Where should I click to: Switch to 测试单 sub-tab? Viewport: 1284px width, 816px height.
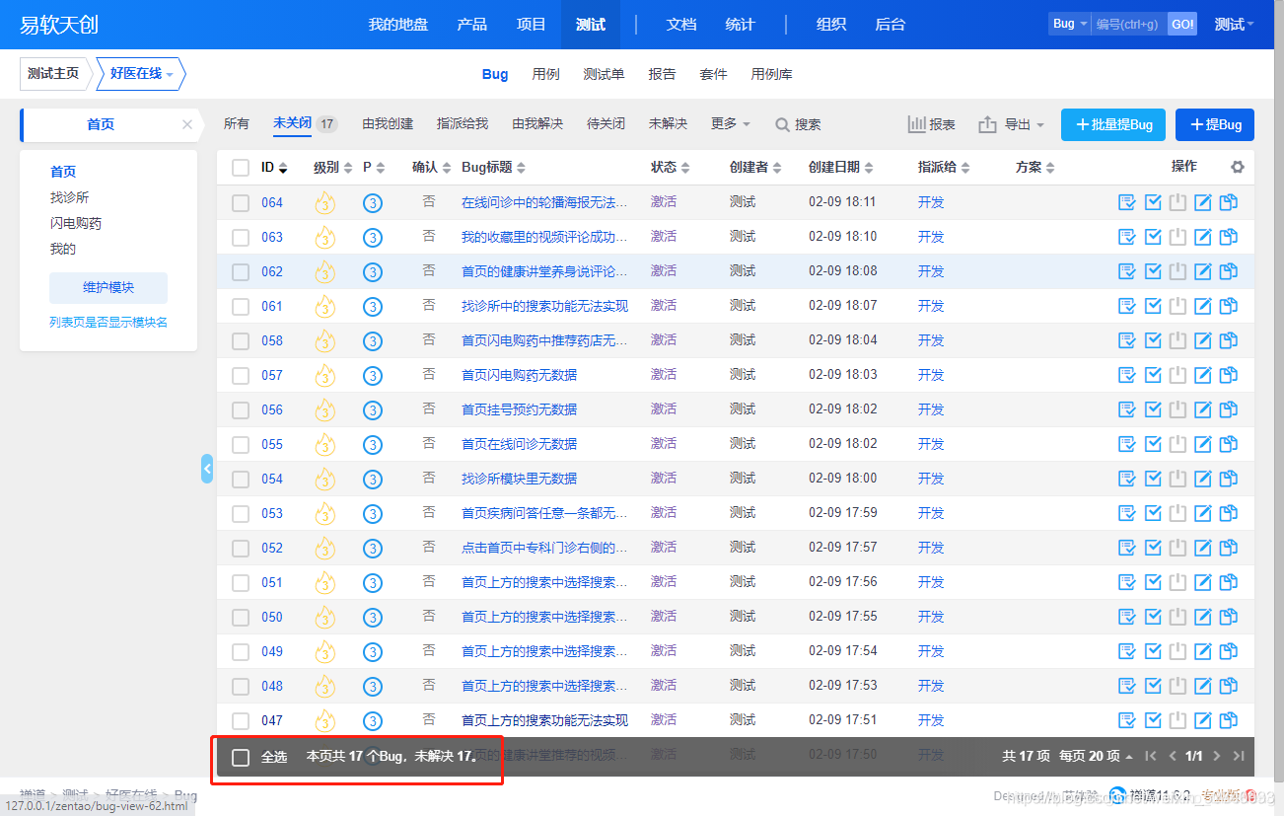(604, 74)
